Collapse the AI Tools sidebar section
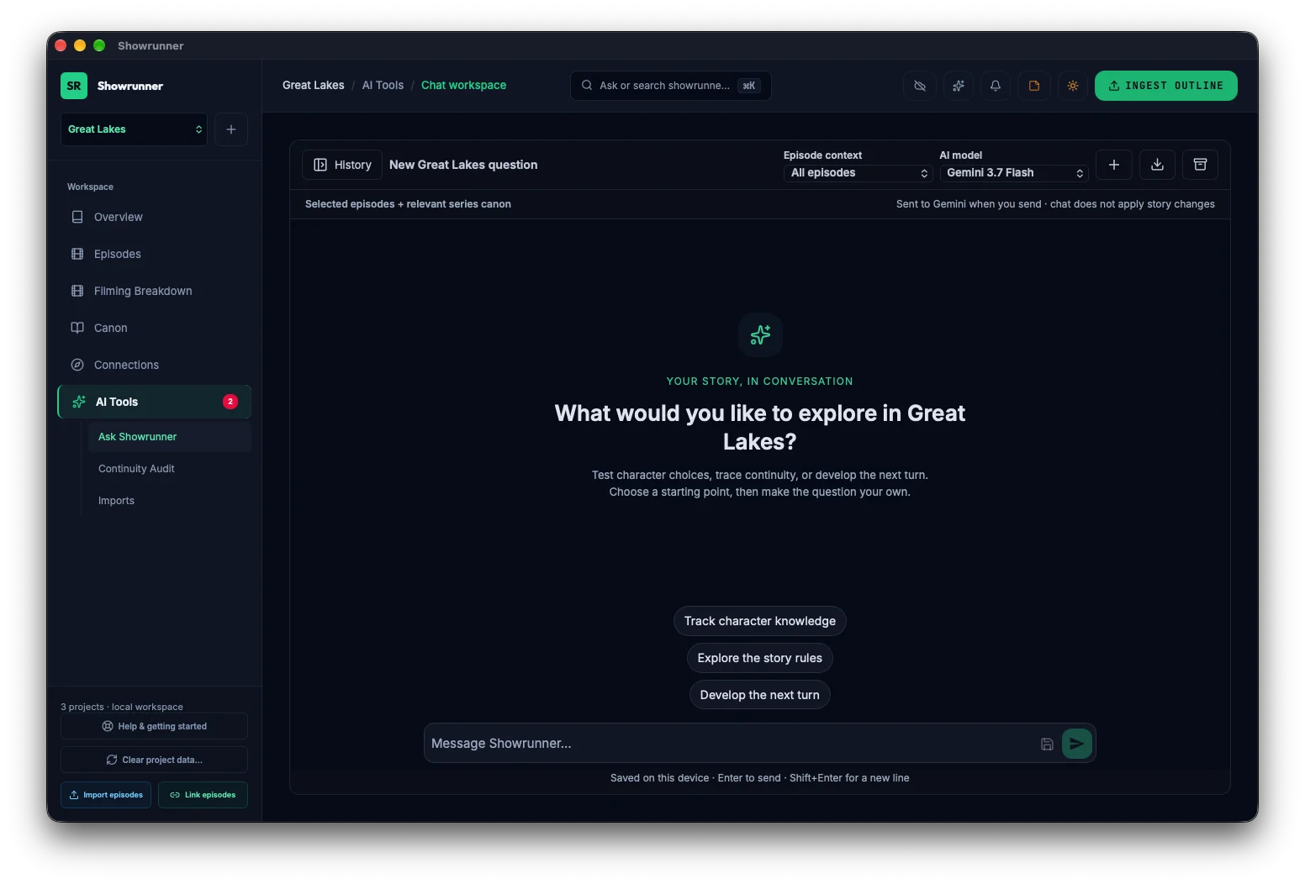Image resolution: width=1305 pixels, height=884 pixels. coord(155,402)
